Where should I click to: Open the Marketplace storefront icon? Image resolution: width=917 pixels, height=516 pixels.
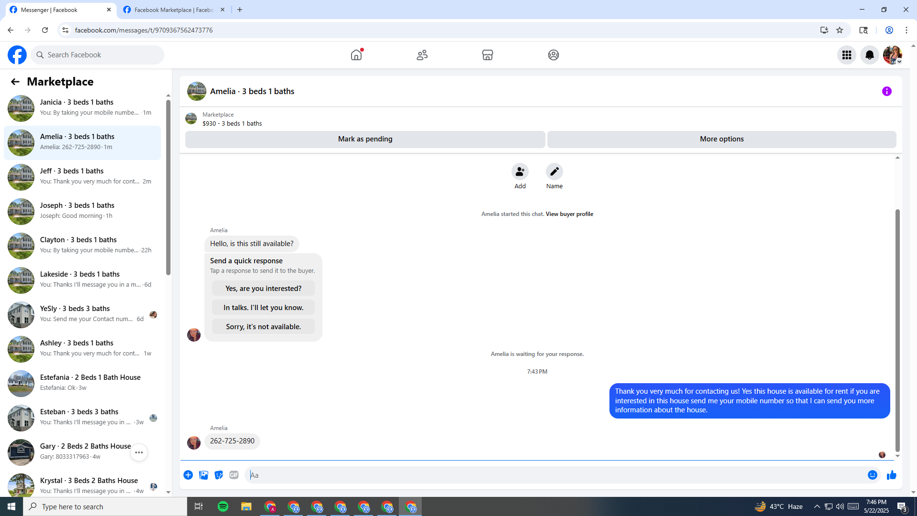pos(488,55)
